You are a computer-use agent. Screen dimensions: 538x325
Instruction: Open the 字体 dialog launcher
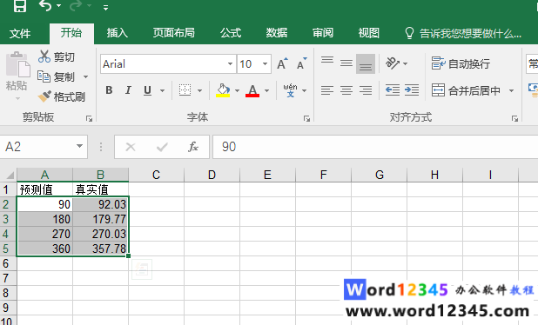tap(306, 118)
